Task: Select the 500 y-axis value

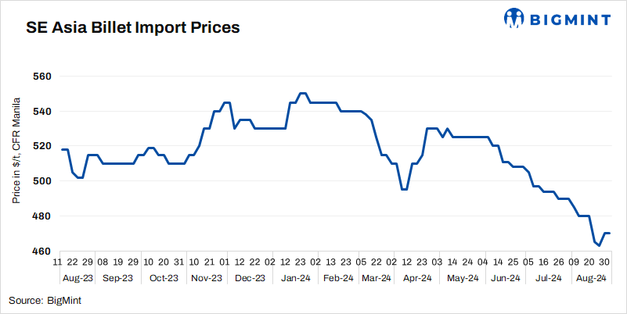Action: click(x=41, y=181)
